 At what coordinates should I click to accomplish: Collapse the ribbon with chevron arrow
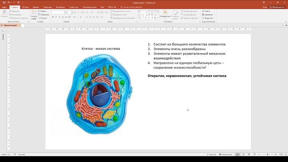click(x=286, y=22)
